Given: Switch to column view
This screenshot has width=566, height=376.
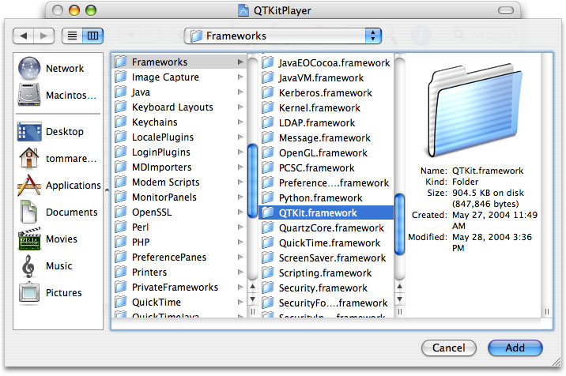Looking at the screenshot, I should [92, 36].
